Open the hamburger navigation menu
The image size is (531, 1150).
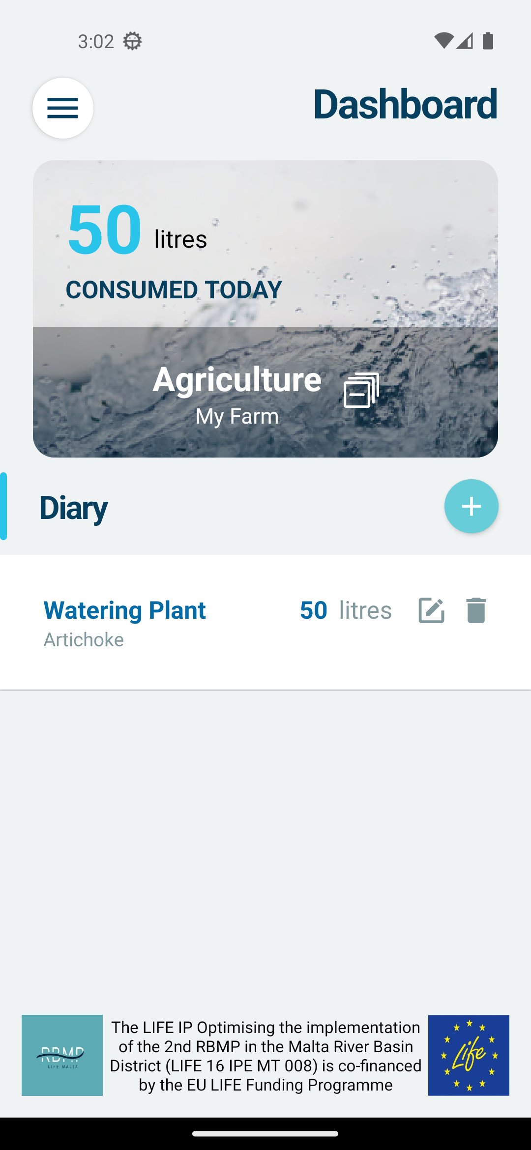click(63, 108)
